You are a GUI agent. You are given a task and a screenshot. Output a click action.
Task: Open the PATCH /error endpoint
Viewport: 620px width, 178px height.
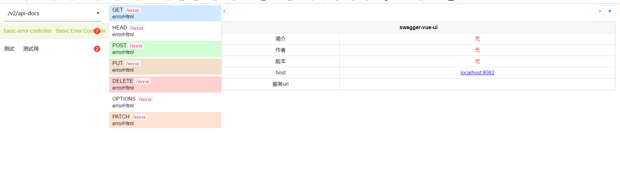click(x=165, y=120)
